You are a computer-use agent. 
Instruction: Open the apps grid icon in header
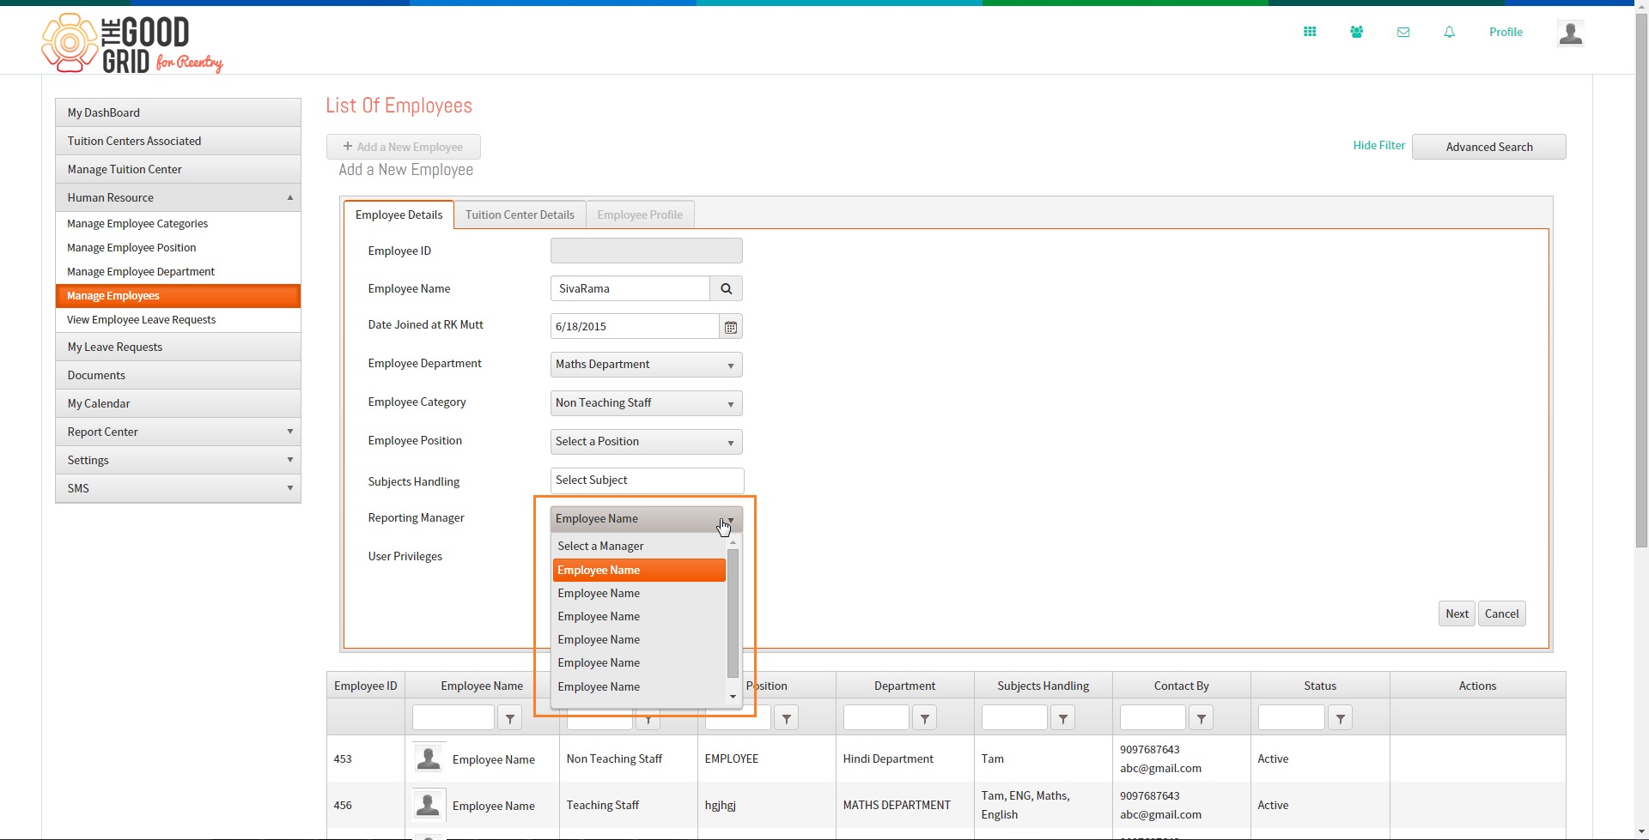click(1310, 32)
